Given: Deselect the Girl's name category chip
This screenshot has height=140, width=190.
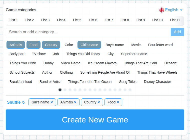Looking at the screenshot, I should tap(89, 45).
